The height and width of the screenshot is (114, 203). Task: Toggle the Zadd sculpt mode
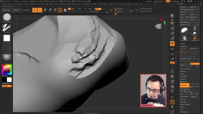tap(90, 9)
